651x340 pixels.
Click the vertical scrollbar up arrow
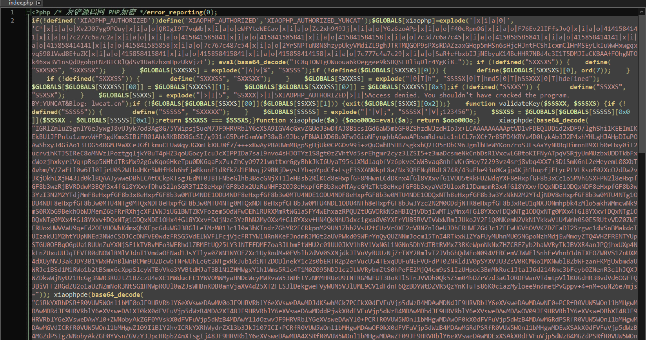642,12
